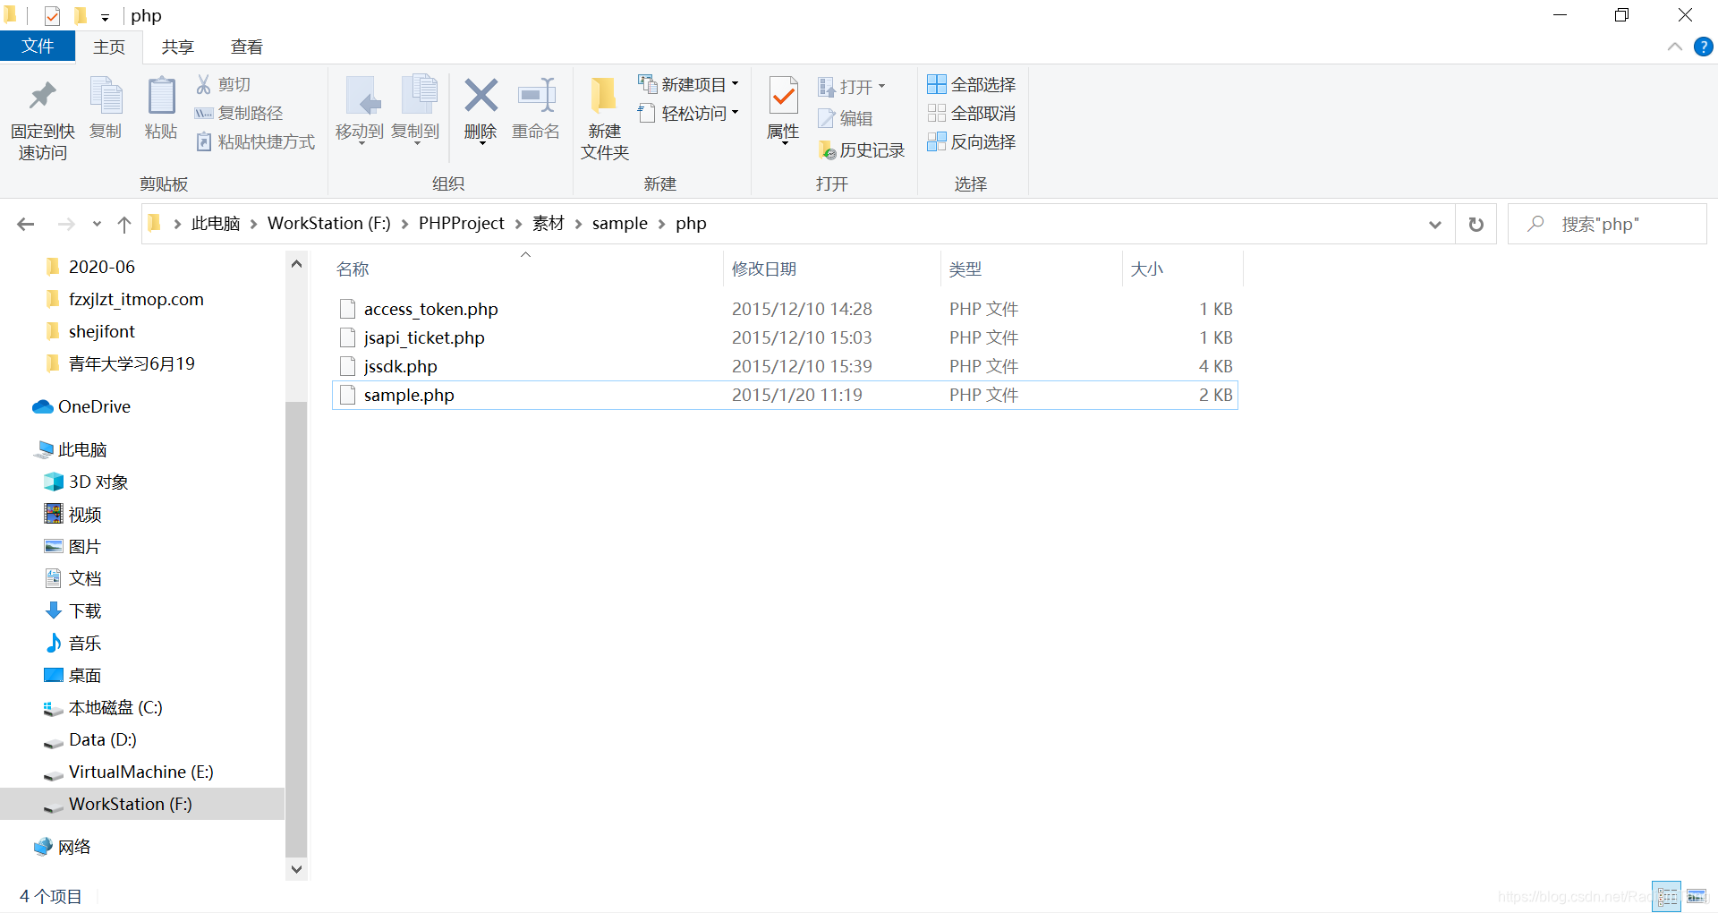Screen dimensions: 1718x913
Task: Click the Cut scissors icon
Action: [204, 84]
